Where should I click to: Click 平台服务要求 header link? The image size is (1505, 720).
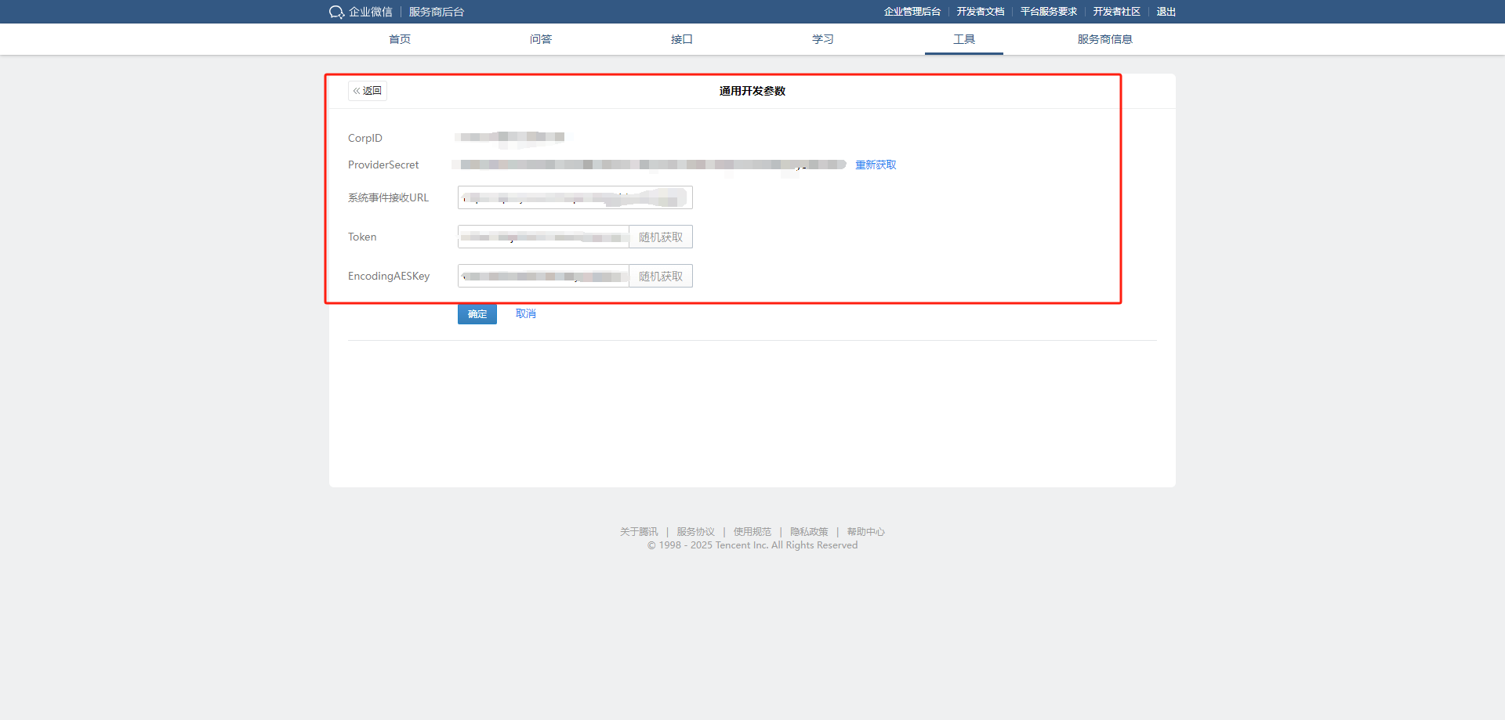1048,12
